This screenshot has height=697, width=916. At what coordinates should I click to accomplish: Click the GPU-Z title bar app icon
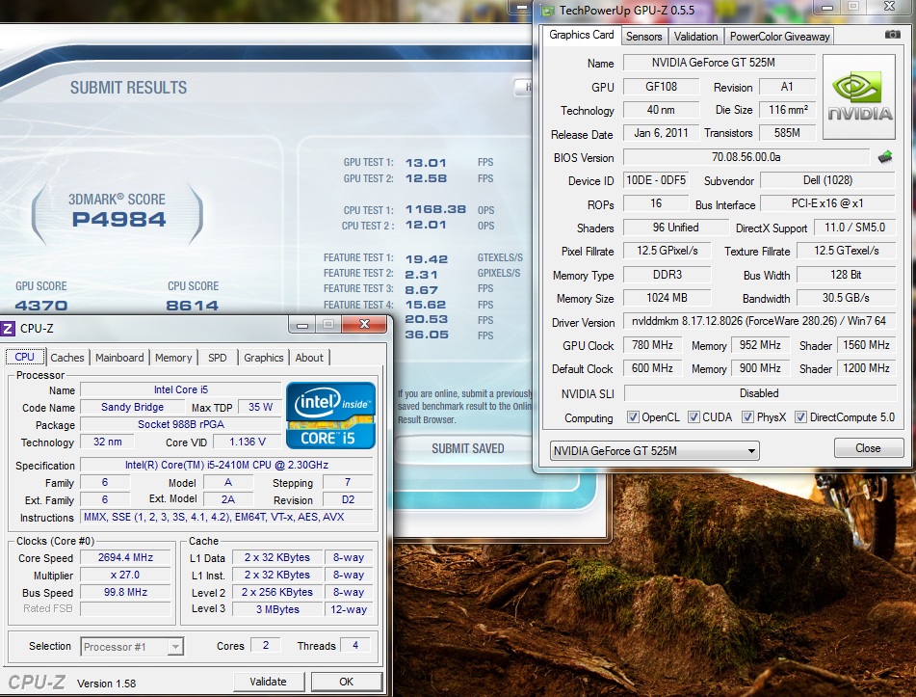(547, 11)
